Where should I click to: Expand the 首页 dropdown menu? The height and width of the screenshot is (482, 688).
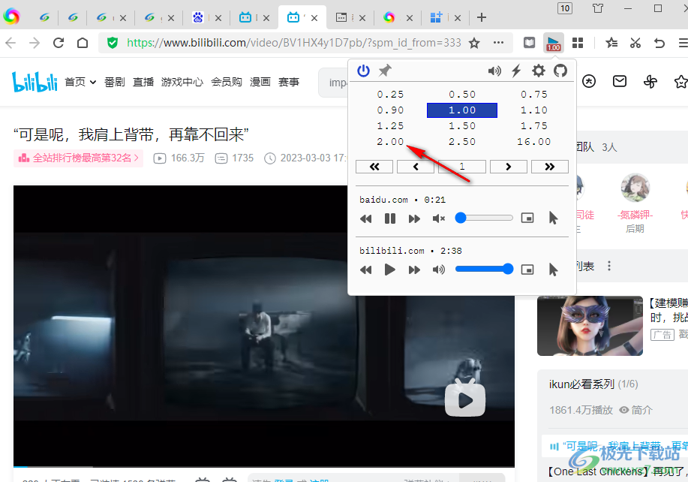coord(80,82)
